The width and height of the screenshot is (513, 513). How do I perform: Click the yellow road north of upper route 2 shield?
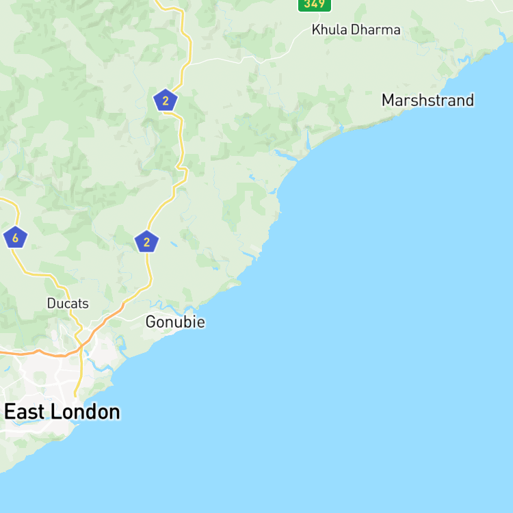coord(186,49)
